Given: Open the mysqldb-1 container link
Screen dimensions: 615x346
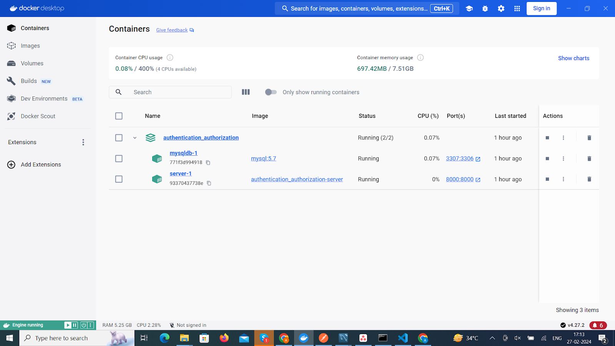Looking at the screenshot, I should [184, 153].
